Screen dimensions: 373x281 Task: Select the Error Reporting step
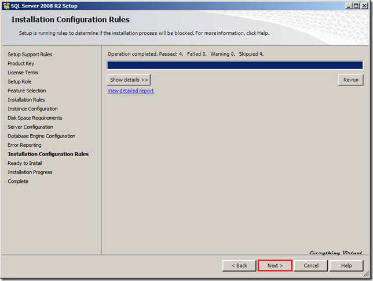point(24,145)
